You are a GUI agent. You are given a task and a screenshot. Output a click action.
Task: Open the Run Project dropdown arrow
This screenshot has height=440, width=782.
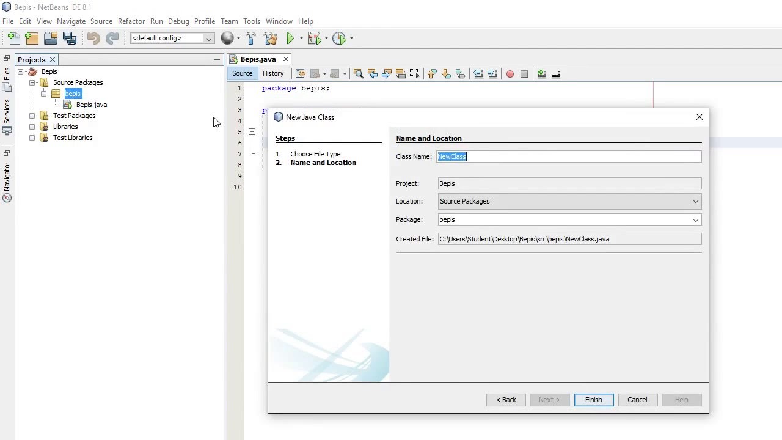pyautogui.click(x=301, y=38)
